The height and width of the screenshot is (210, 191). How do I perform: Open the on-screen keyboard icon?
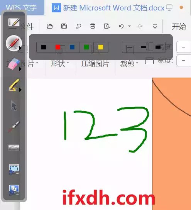pos(14,147)
